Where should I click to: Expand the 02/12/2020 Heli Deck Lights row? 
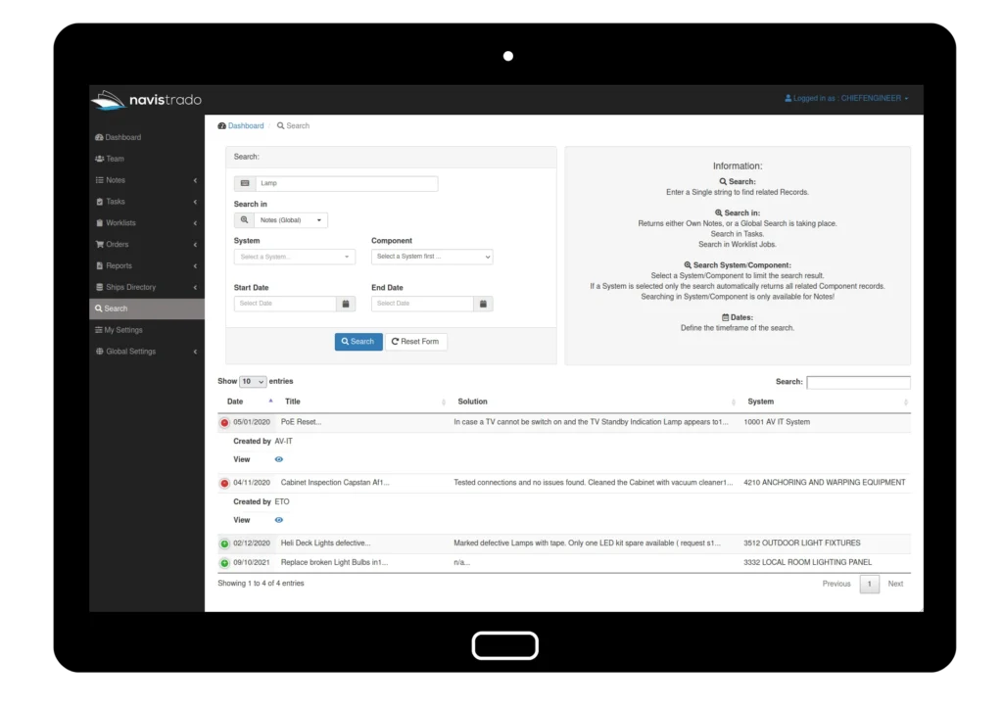pos(224,544)
